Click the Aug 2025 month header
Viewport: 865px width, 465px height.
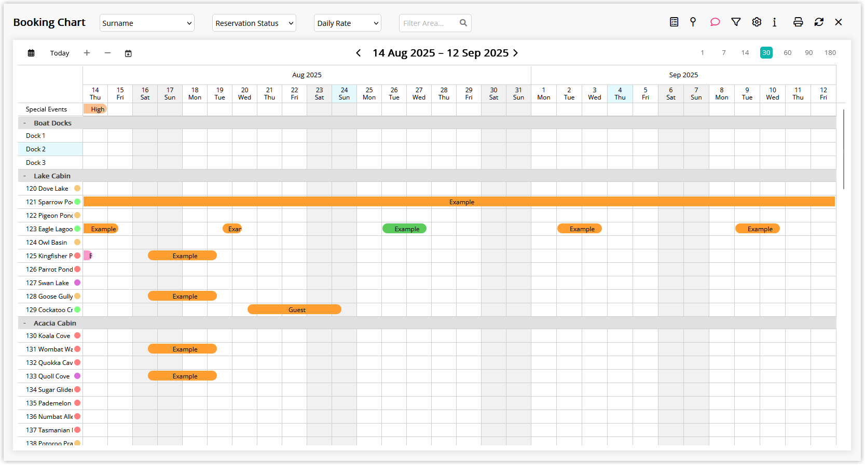click(307, 75)
